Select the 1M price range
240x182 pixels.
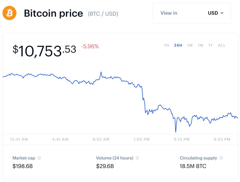200,45
